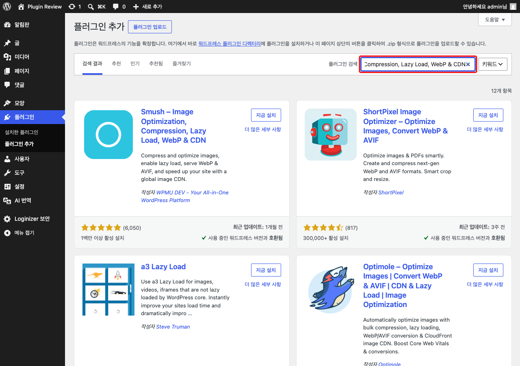Click the 설정 sliders icon

click(x=7, y=187)
